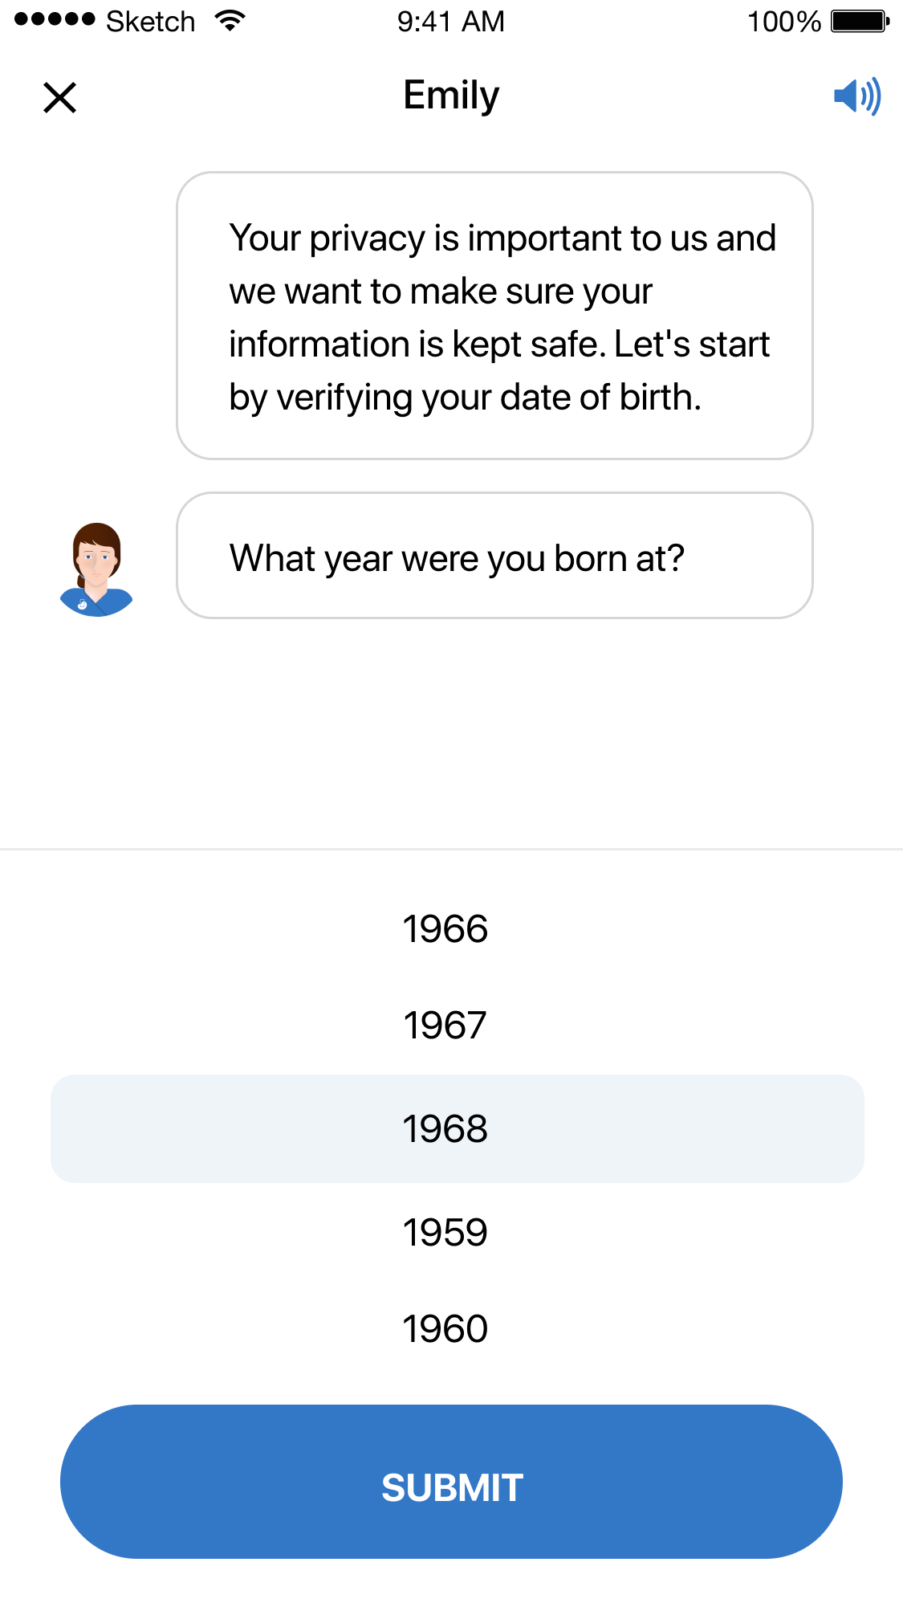Viewport: 903px width, 1607px height.
Task: Tap the 9:41 AM clock
Action: [x=451, y=22]
